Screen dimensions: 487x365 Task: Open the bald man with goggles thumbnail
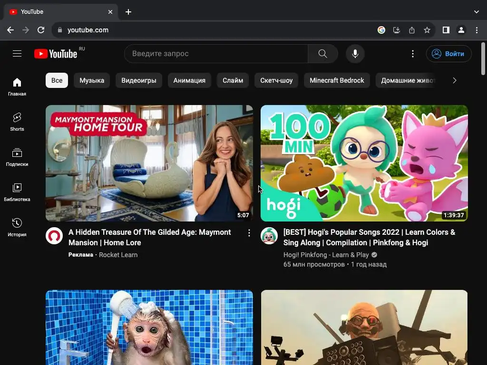[364, 327]
